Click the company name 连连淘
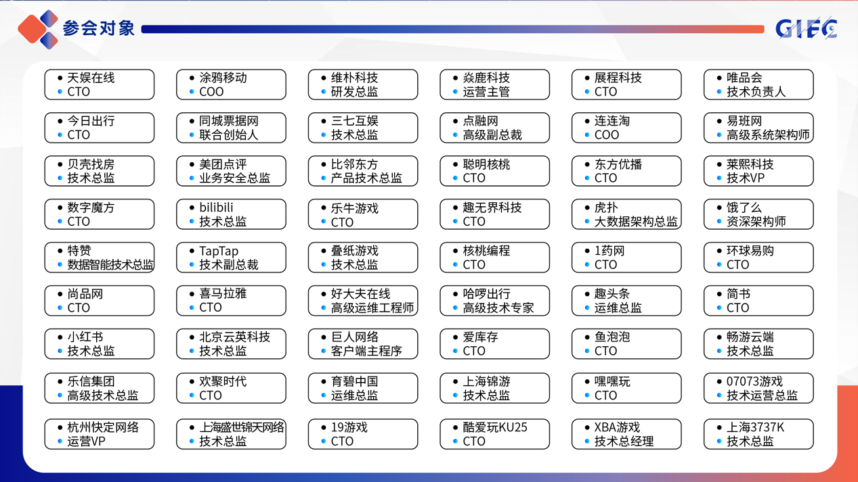Viewport: 858px width, 482px height. tap(612, 121)
